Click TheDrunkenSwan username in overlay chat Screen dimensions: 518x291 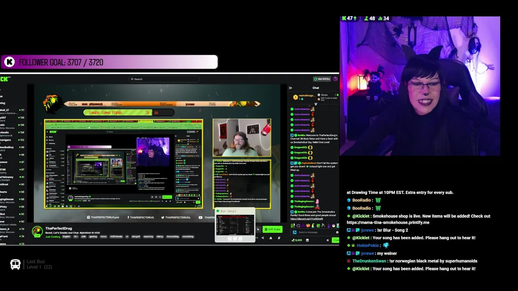coord(369,261)
